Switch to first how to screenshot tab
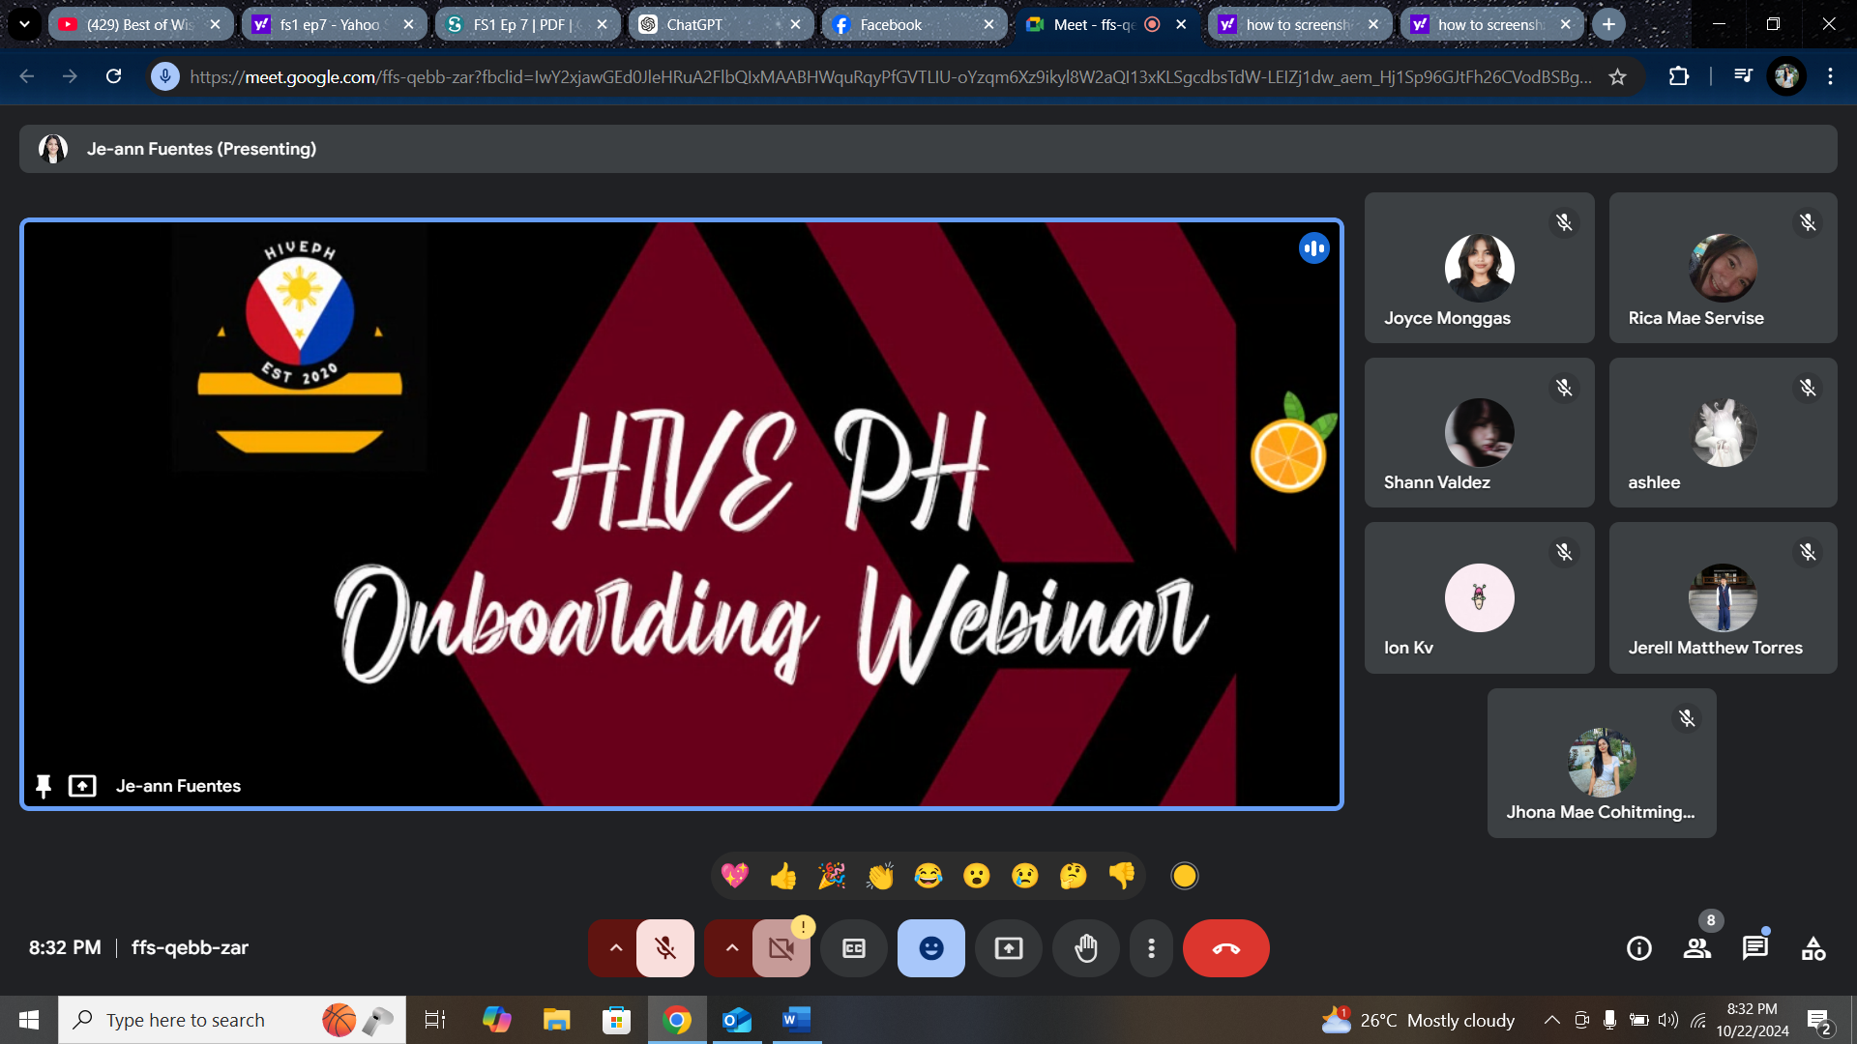 coord(1299,24)
